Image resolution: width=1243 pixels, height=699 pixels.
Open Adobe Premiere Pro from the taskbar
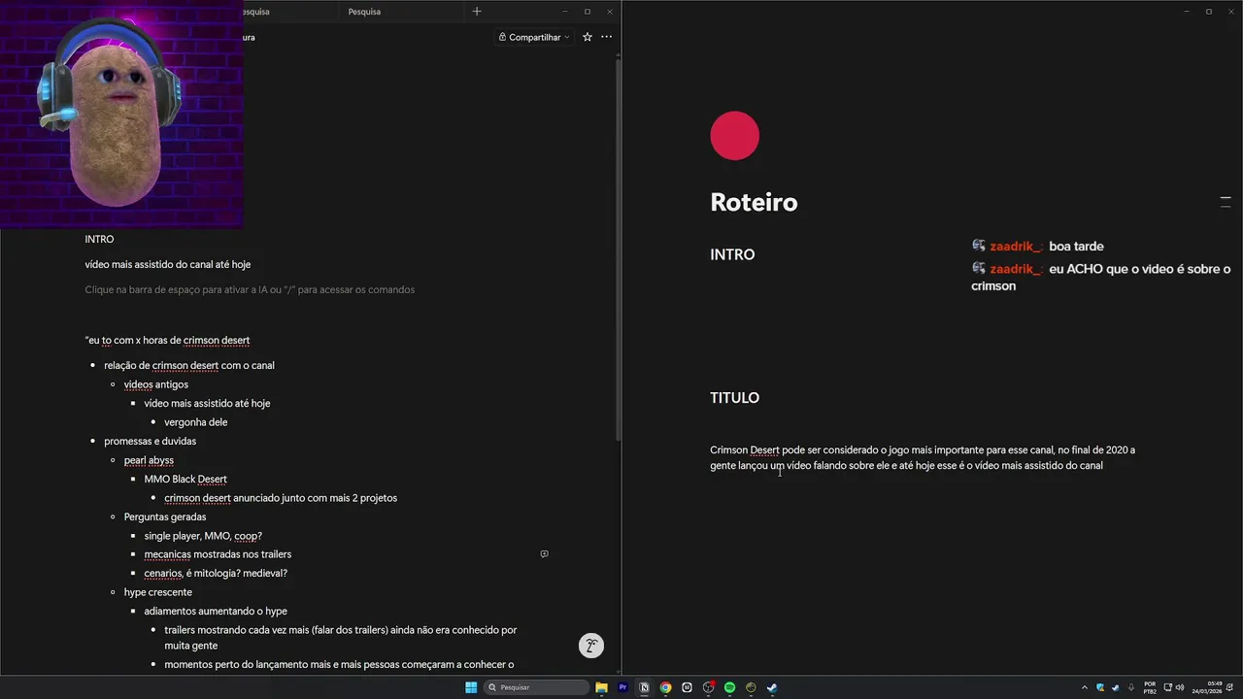[622, 687]
